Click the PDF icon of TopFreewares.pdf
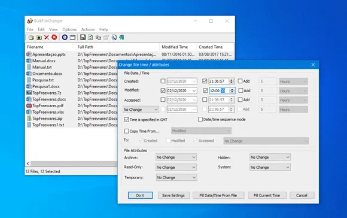 29,105
